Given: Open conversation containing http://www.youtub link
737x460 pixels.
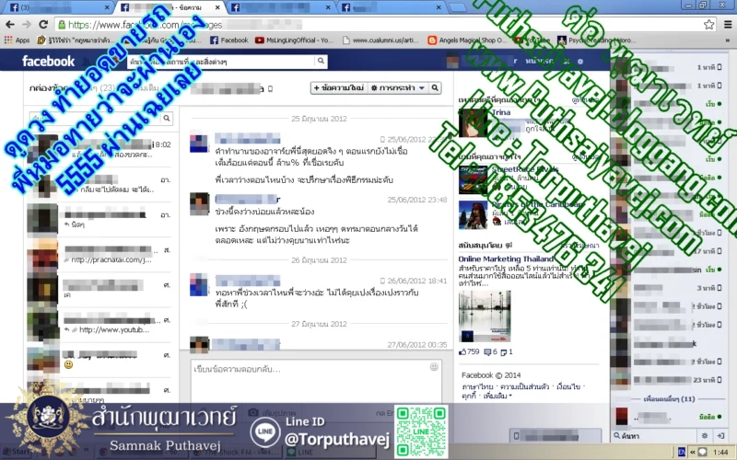Looking at the screenshot, I should click(x=100, y=325).
